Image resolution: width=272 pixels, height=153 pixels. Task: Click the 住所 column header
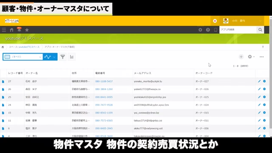click(74, 73)
